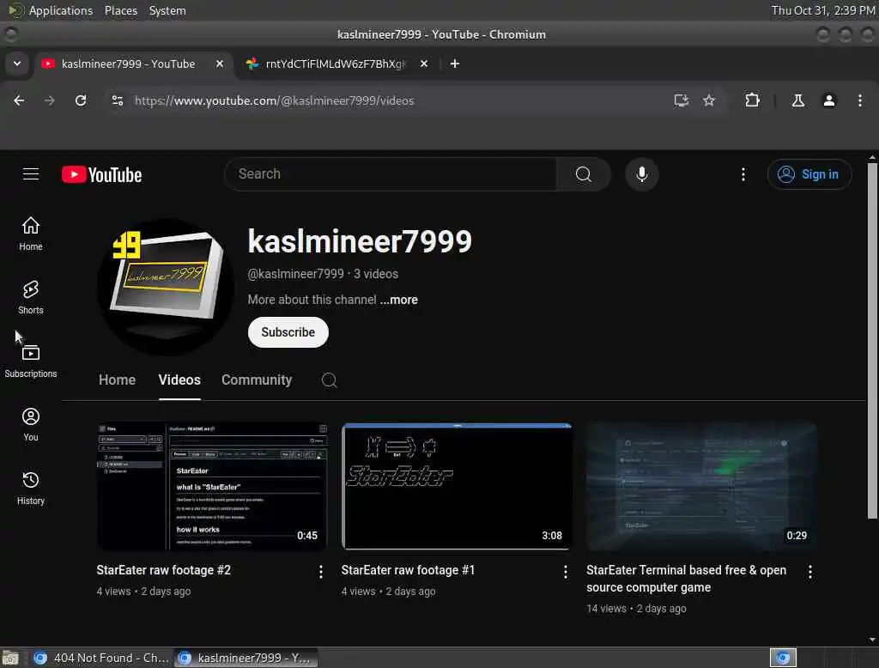The height and width of the screenshot is (668, 879).
Task: Open Chrome Labs flask icon
Action: 797,100
